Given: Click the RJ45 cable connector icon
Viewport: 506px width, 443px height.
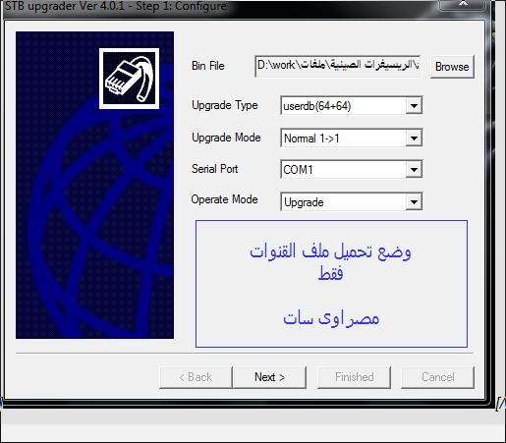Looking at the screenshot, I should click(x=129, y=79).
